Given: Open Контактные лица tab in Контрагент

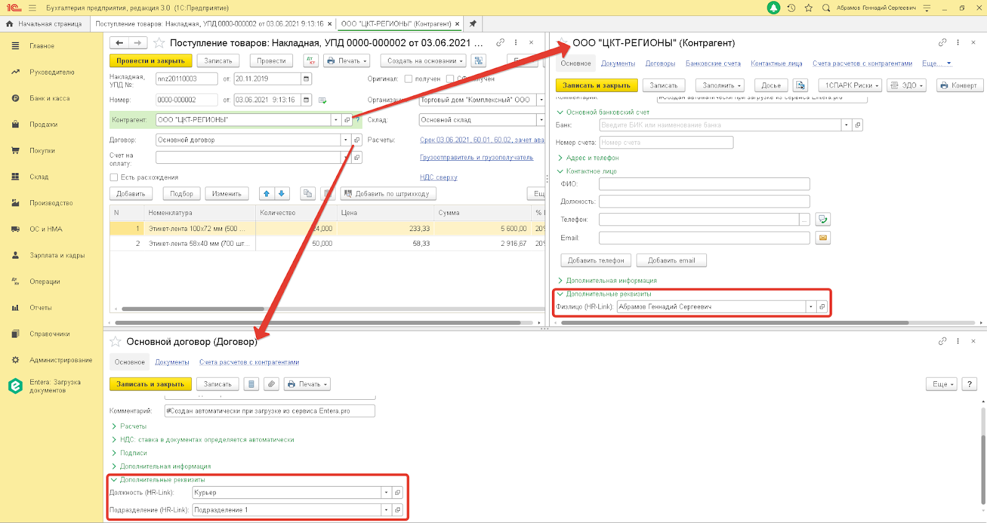Looking at the screenshot, I should tap(777, 63).
